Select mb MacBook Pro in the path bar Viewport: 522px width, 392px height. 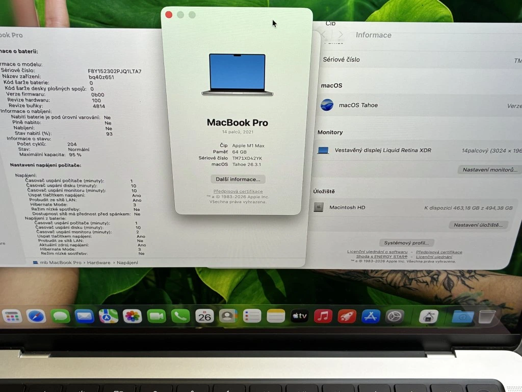[57, 263]
